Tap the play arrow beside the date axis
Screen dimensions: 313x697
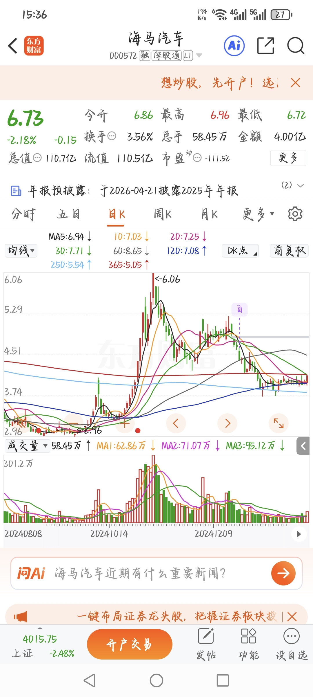[x=299, y=534]
